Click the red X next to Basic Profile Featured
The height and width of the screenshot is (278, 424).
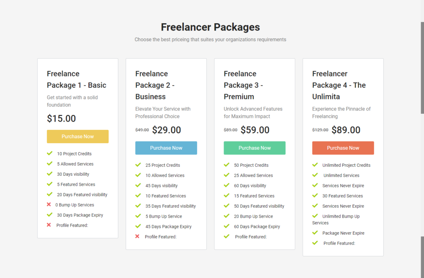point(49,225)
